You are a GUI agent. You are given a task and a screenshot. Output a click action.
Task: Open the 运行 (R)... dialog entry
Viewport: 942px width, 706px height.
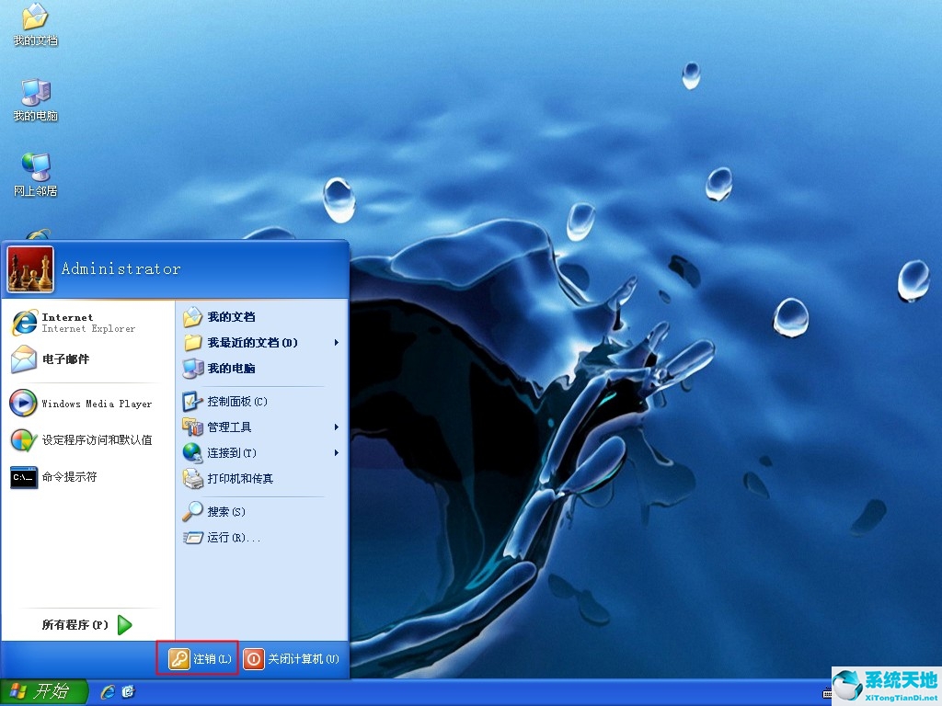tap(262, 537)
